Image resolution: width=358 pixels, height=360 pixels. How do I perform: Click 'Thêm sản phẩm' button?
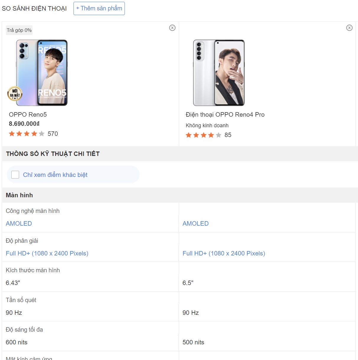pos(99,8)
